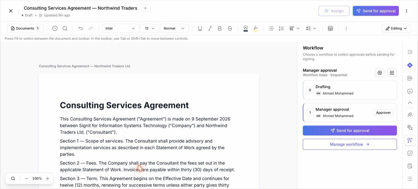Open the tag cursor sidebar icon

(x=410, y=128)
